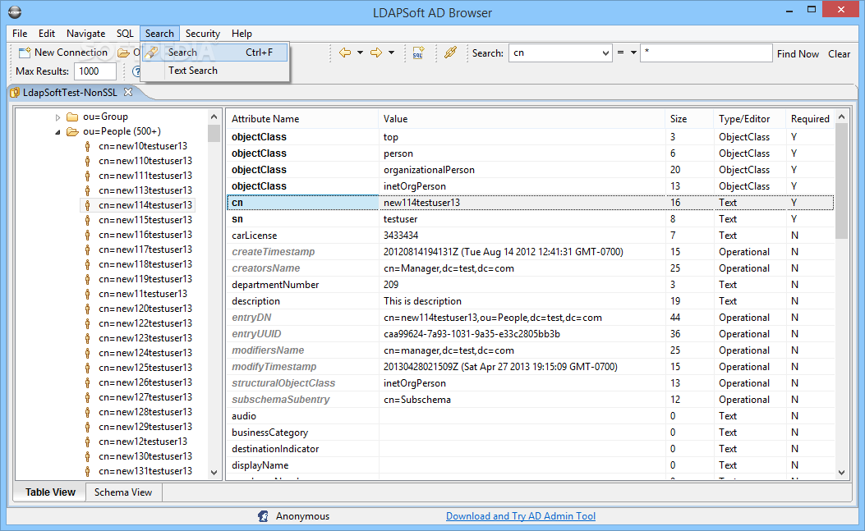Click person icon of cn=new116testuser13
This screenshot has width=865, height=531.
point(87,235)
